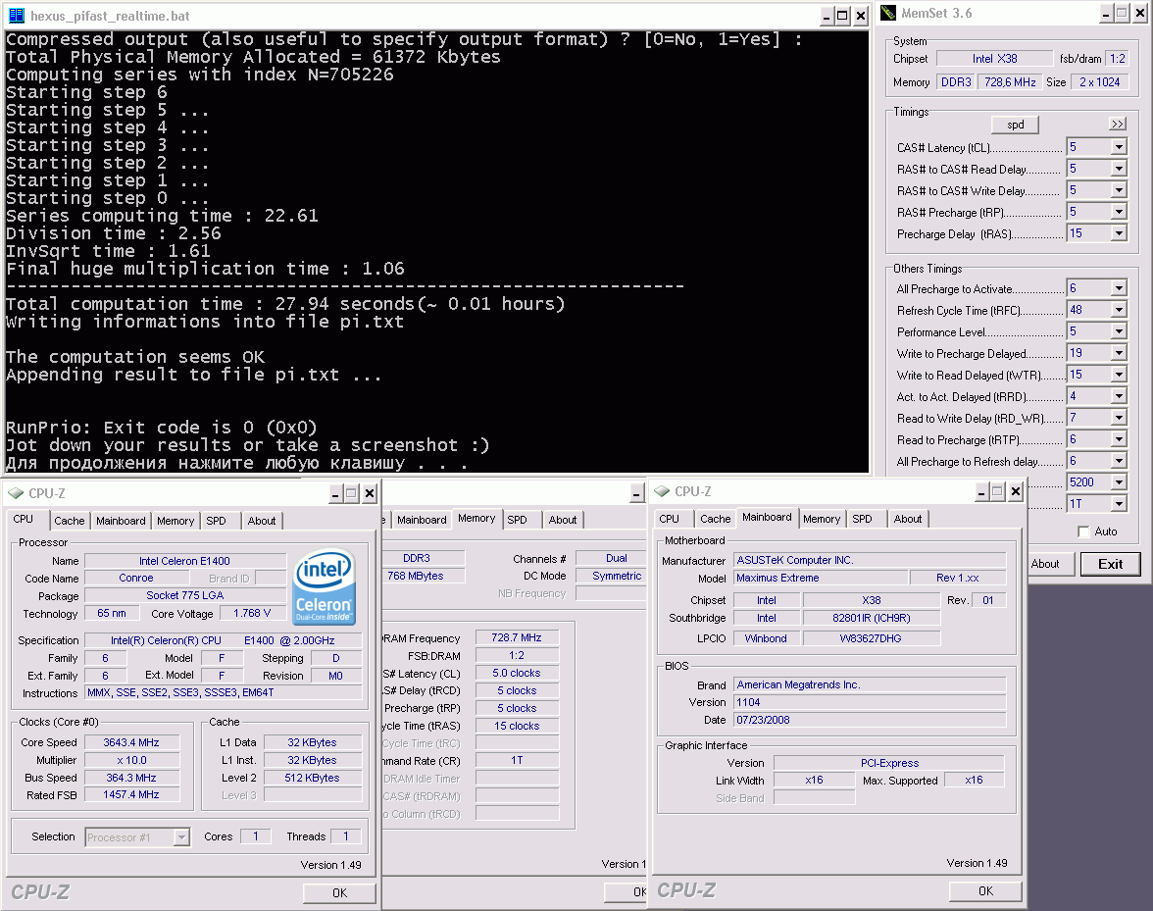
Task: Click the 728,6 MHz memory field in MemSet
Action: tap(1010, 82)
